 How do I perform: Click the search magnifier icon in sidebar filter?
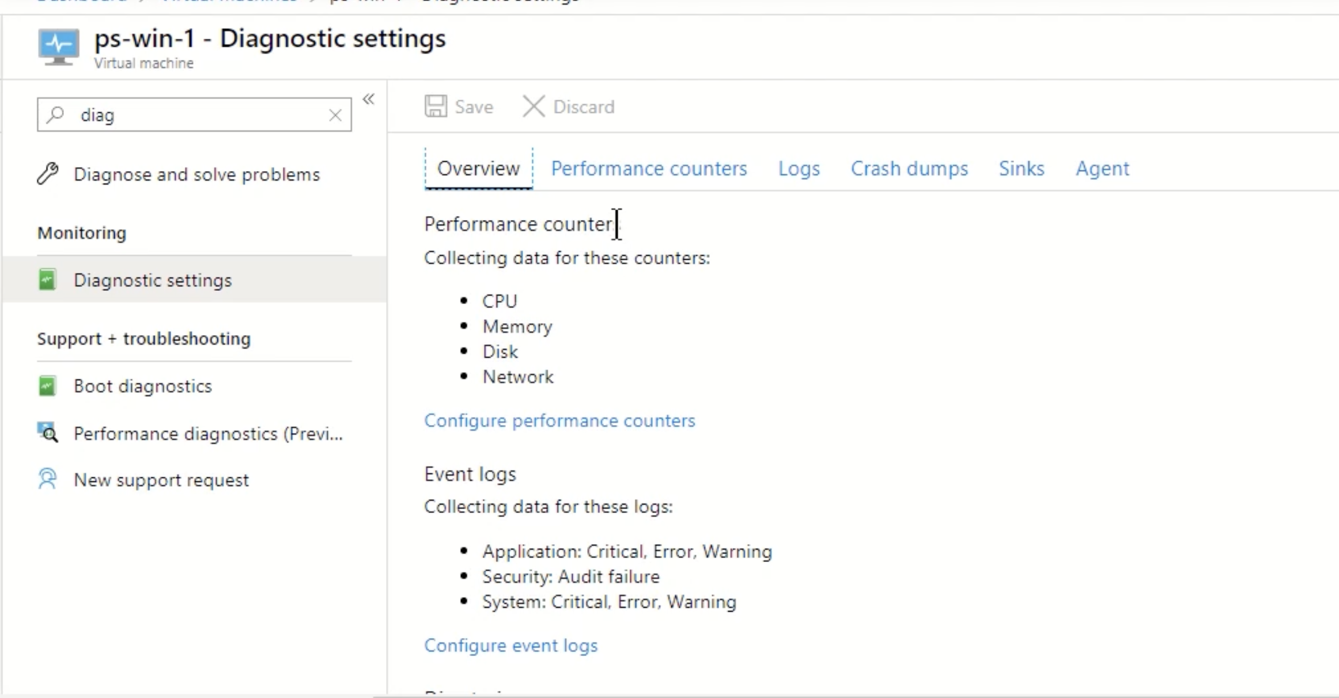click(x=55, y=115)
